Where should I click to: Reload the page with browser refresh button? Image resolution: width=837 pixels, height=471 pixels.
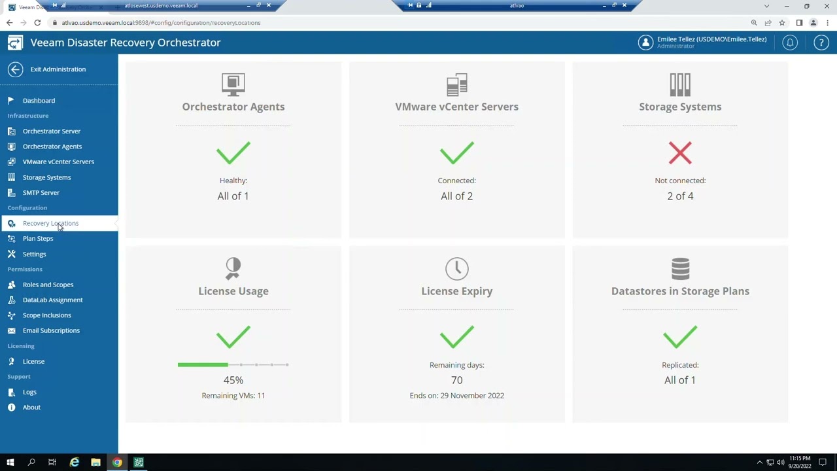(37, 23)
